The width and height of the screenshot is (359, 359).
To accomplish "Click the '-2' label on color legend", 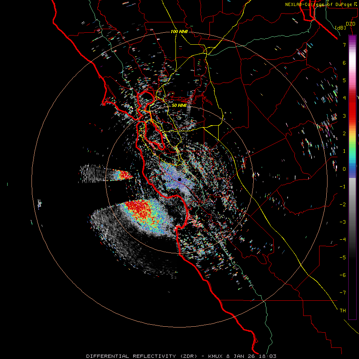I will tap(343, 204).
